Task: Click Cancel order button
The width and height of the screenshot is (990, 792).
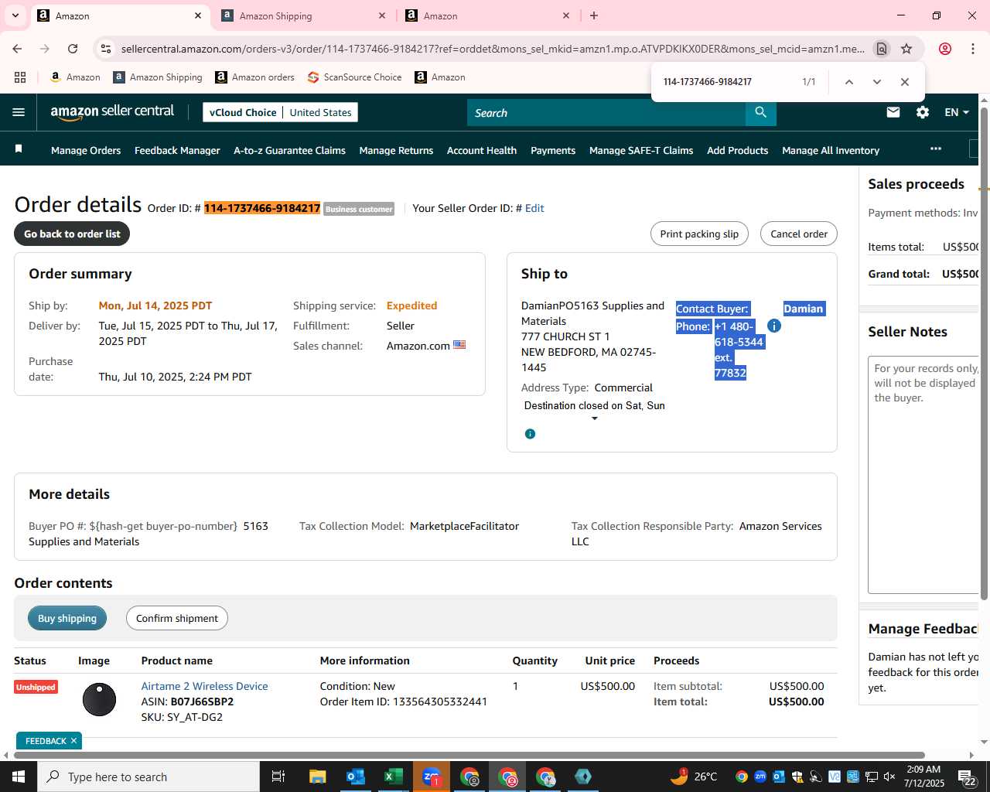Action: pos(798,234)
